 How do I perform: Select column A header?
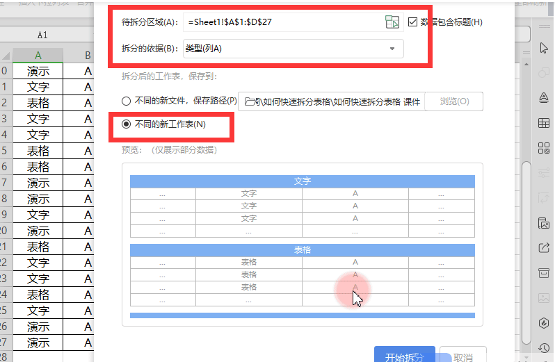tap(38, 56)
